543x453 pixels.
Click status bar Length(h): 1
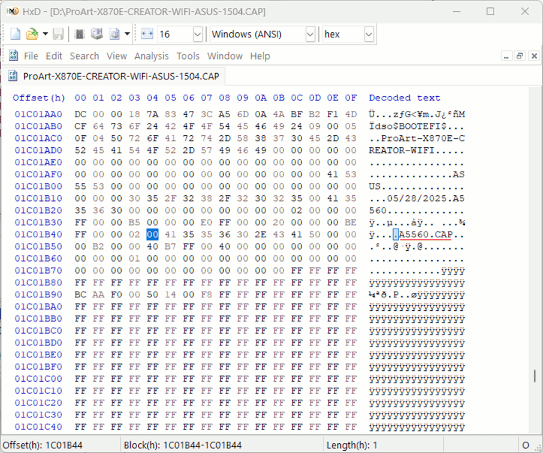click(x=352, y=445)
